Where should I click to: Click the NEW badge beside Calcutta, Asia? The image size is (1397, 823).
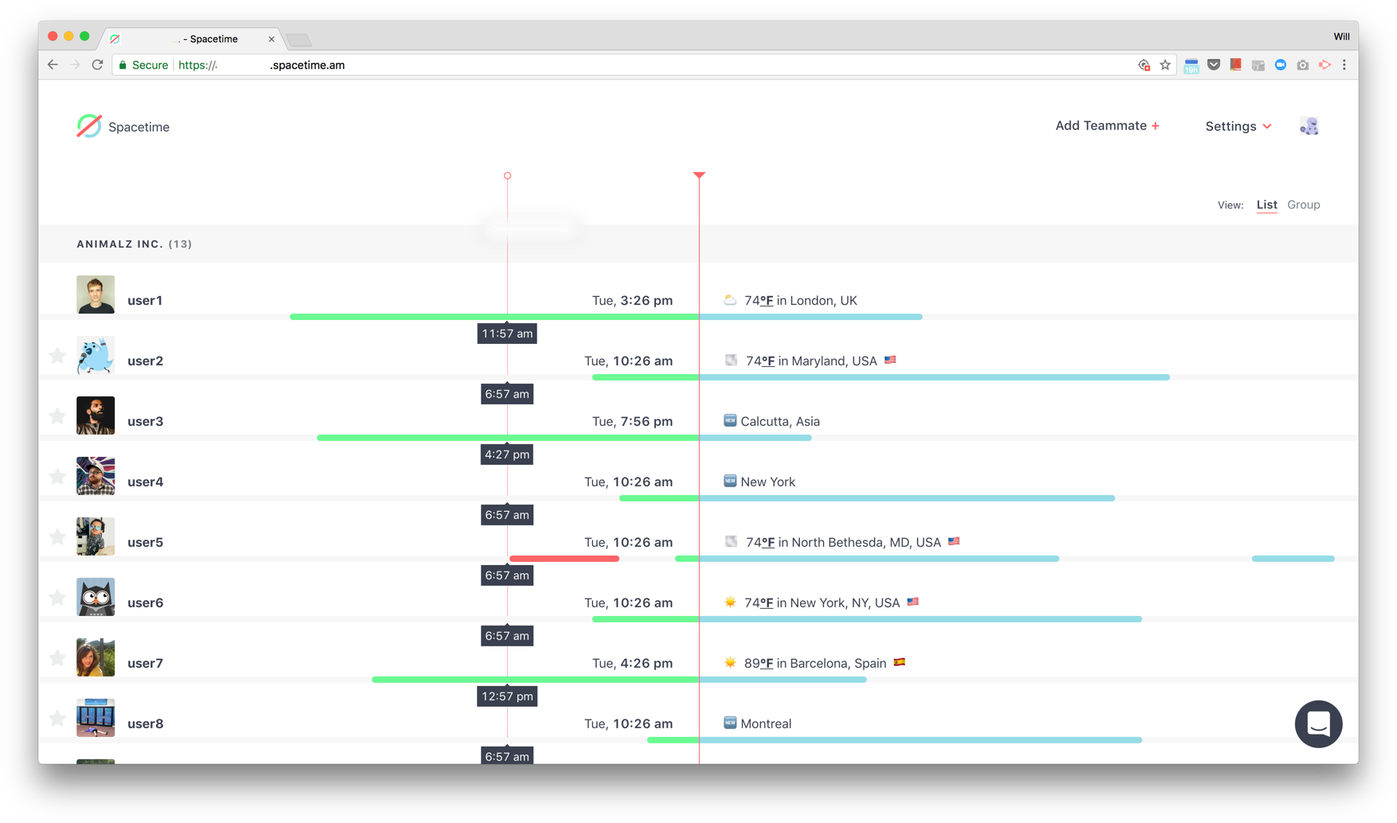tap(730, 420)
